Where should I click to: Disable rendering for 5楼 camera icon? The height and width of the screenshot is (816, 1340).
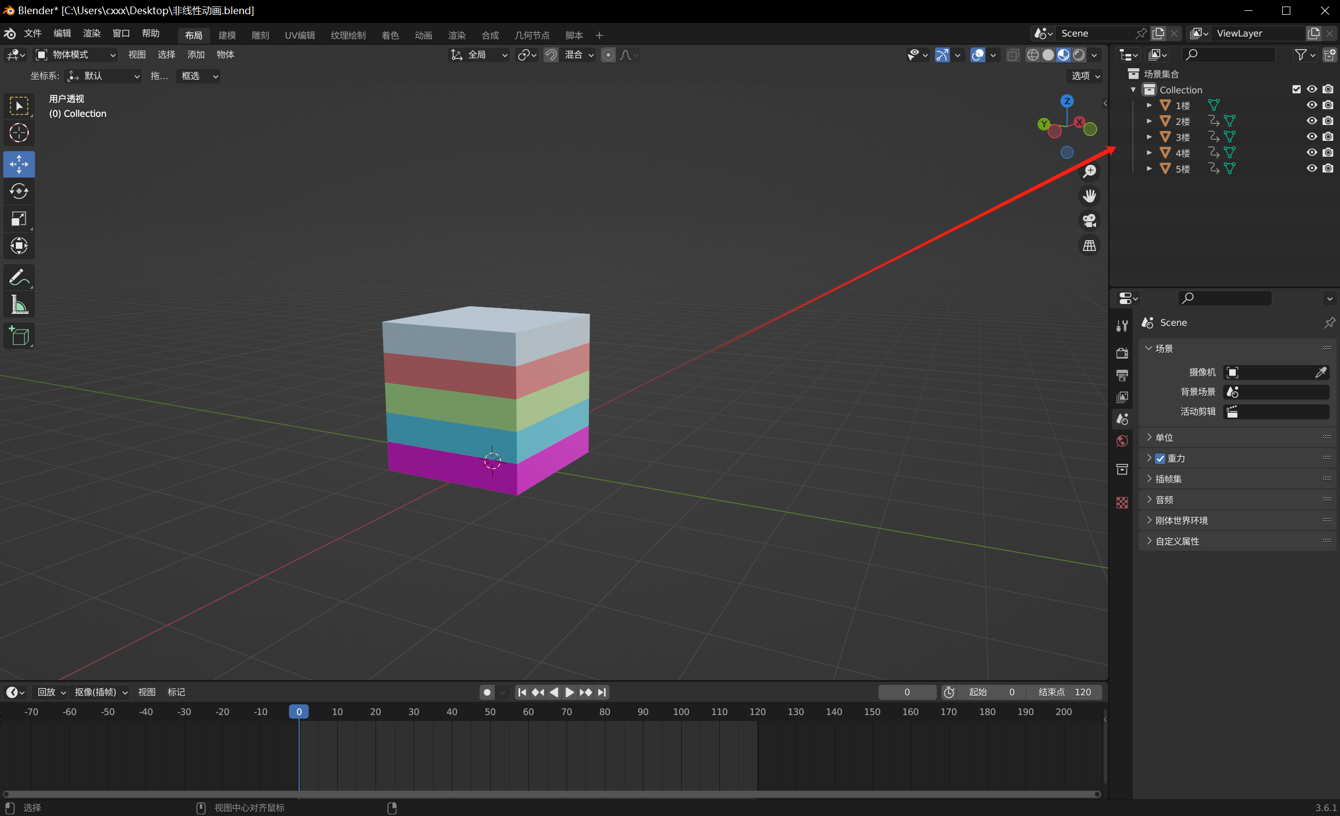(x=1328, y=169)
